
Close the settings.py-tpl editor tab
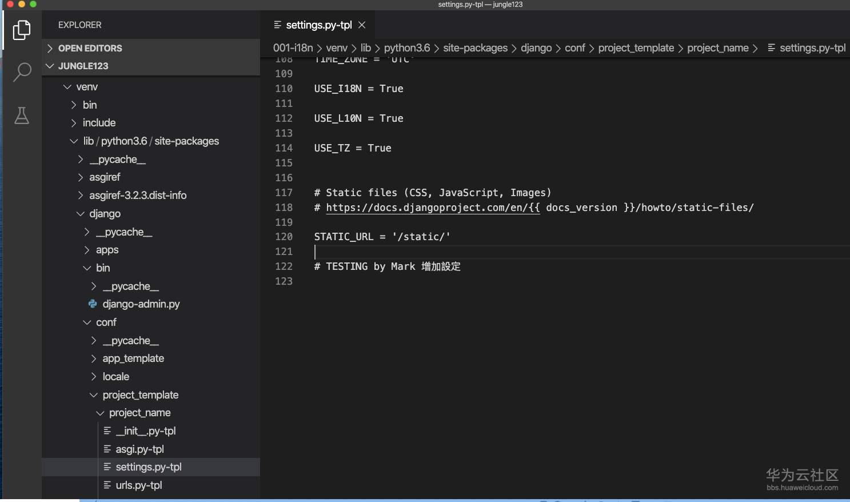362,25
